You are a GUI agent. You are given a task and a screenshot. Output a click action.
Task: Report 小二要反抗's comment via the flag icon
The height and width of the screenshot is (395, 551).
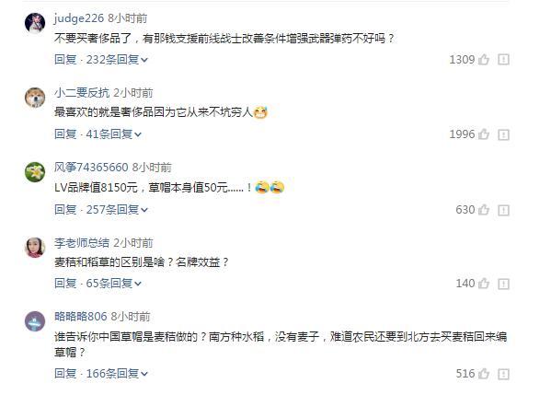(x=503, y=134)
